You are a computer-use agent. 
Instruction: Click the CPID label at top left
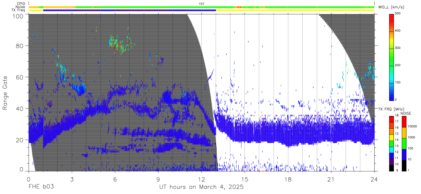[21, 4]
